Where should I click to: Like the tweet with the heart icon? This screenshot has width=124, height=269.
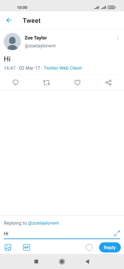click(x=77, y=83)
